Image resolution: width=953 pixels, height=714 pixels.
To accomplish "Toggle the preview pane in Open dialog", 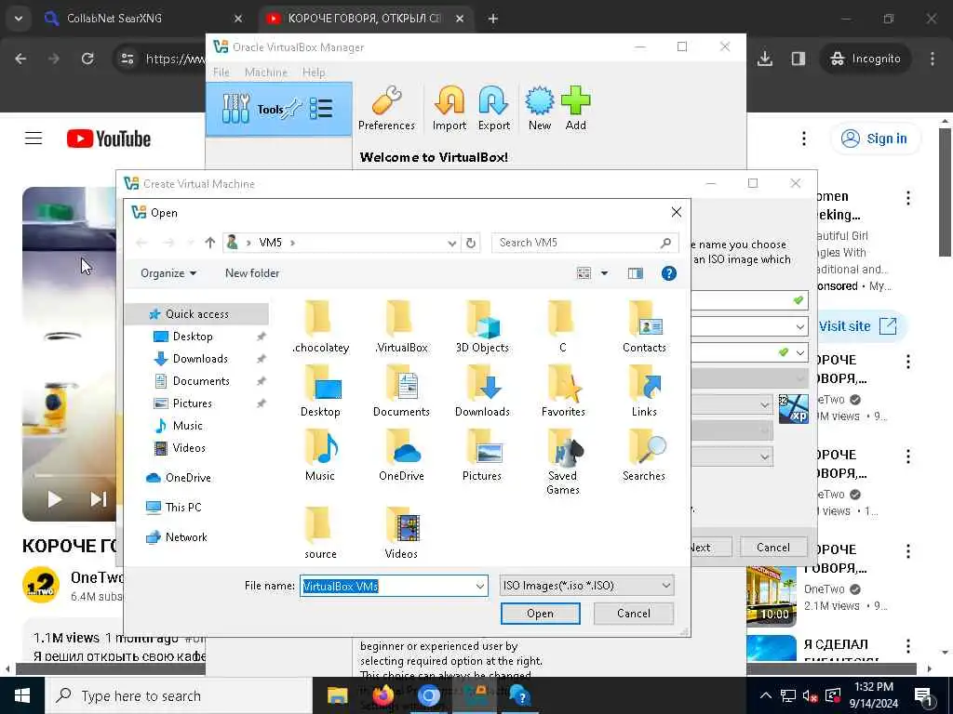I will pos(635,273).
